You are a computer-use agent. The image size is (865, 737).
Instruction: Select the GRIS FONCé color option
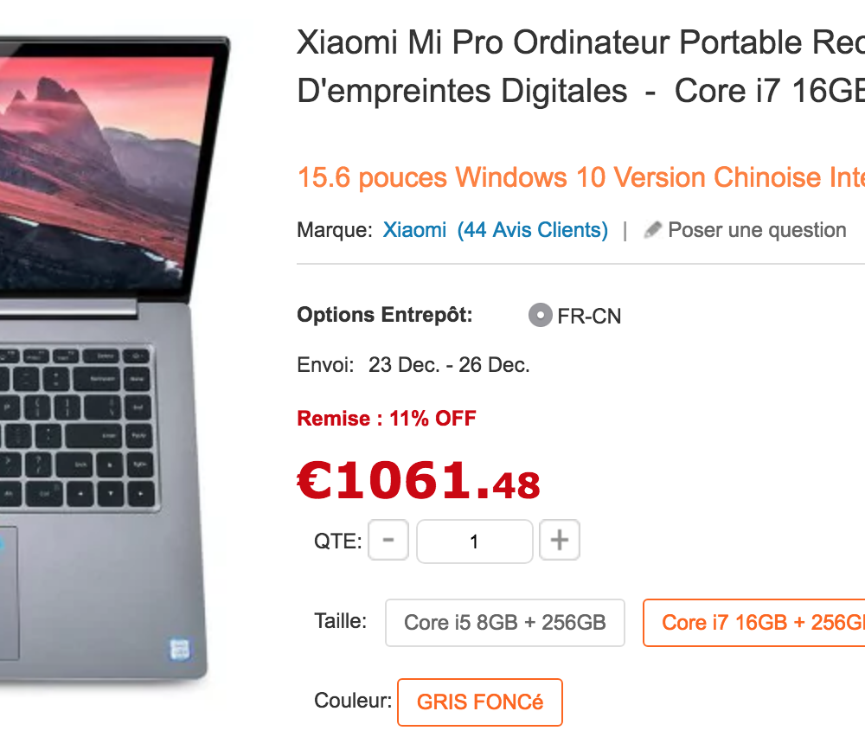[x=480, y=702]
